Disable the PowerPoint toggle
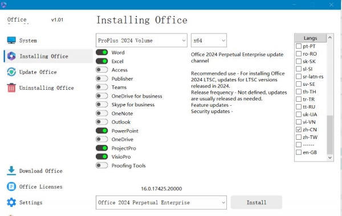 click(102, 131)
